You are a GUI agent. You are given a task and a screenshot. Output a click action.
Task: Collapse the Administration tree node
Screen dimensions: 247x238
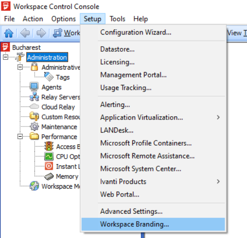point(5,57)
